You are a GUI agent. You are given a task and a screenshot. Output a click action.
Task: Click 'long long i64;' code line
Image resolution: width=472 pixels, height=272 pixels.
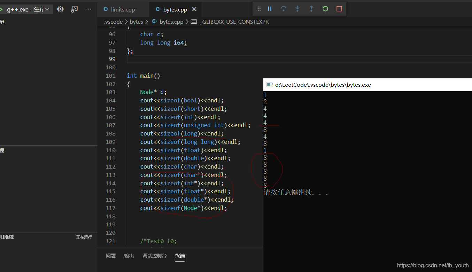point(164,42)
